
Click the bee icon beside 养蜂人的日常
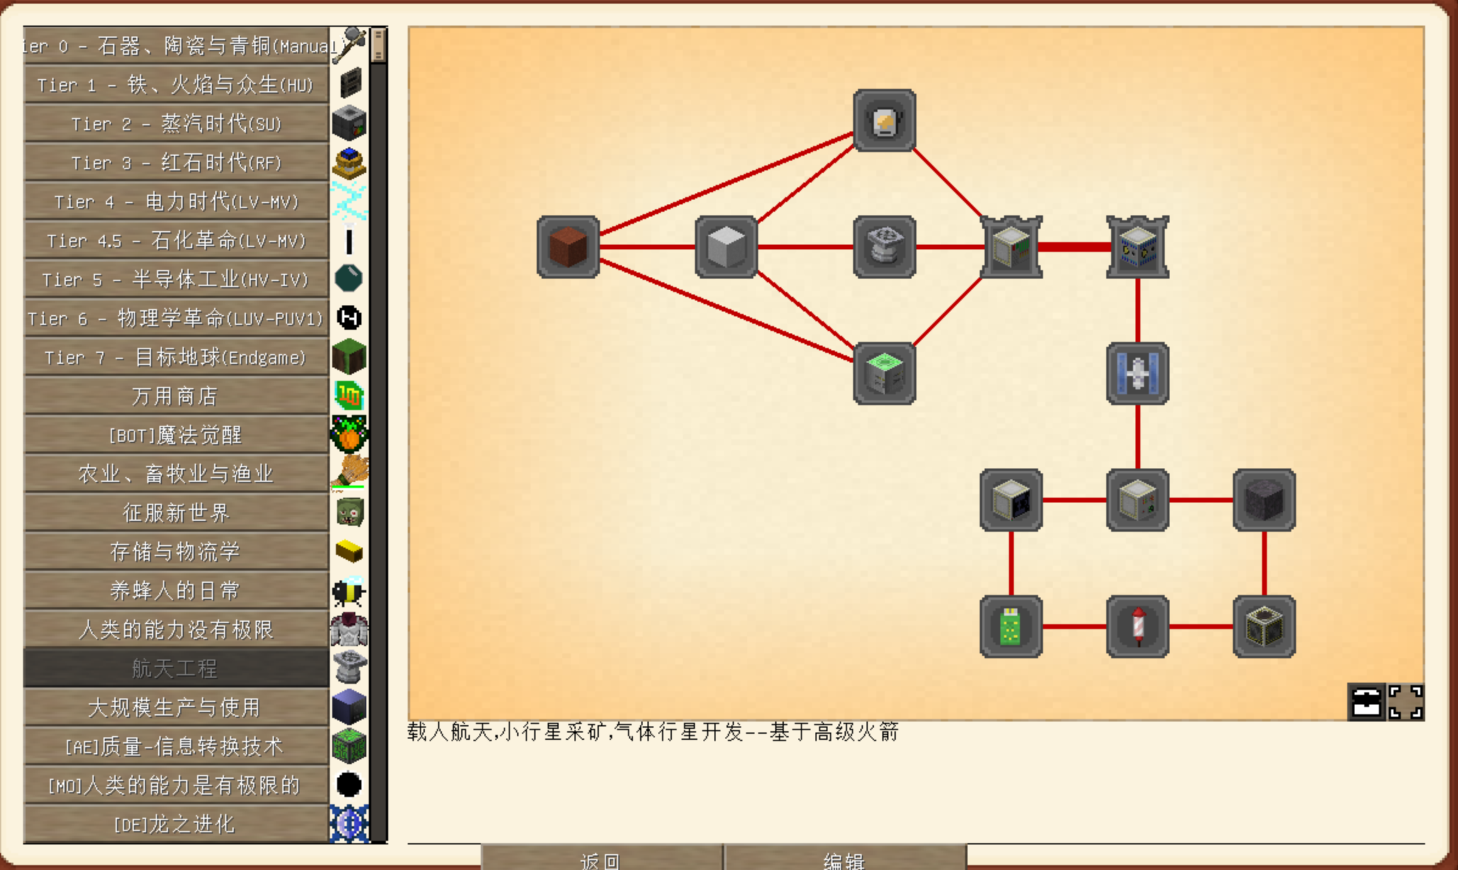click(349, 590)
